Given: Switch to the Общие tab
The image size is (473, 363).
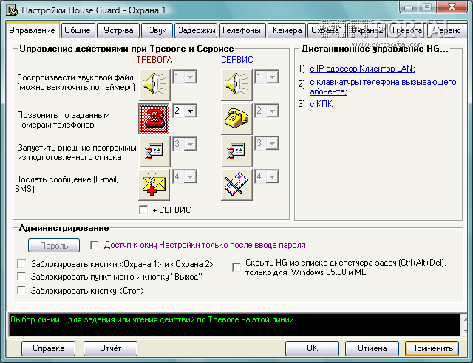Looking at the screenshot, I should (78, 30).
